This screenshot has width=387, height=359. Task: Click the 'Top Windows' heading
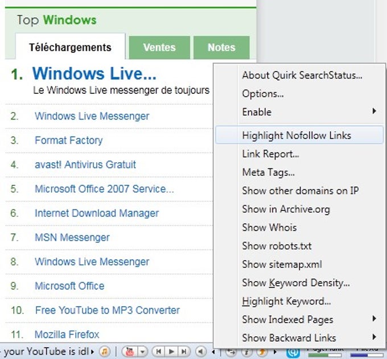pyautogui.click(x=56, y=20)
